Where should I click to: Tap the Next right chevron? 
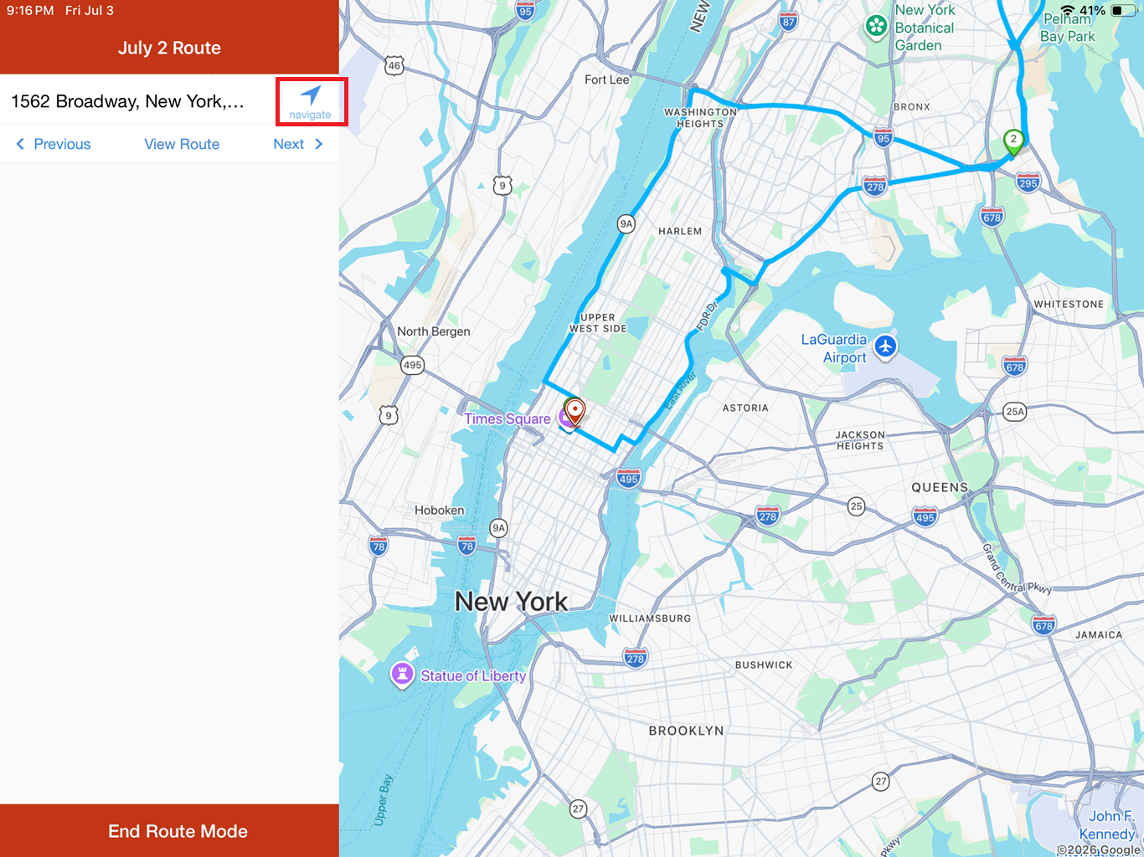click(x=319, y=144)
